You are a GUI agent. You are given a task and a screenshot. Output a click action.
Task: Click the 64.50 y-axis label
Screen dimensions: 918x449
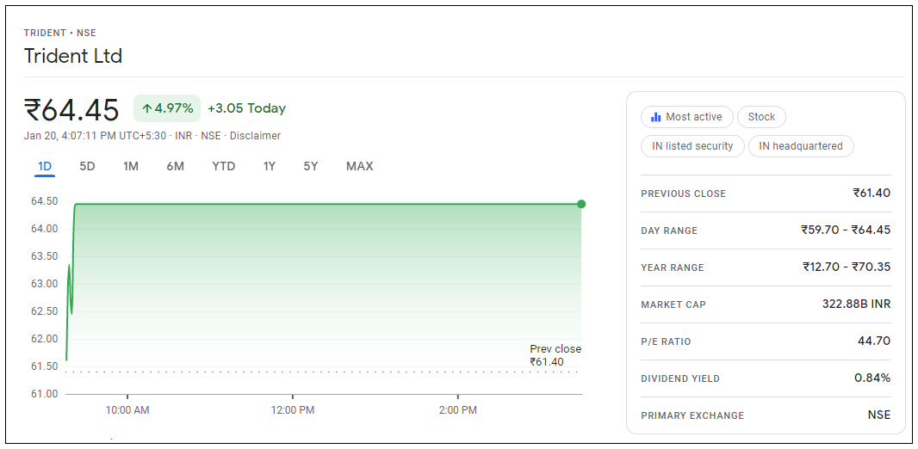[44, 201]
